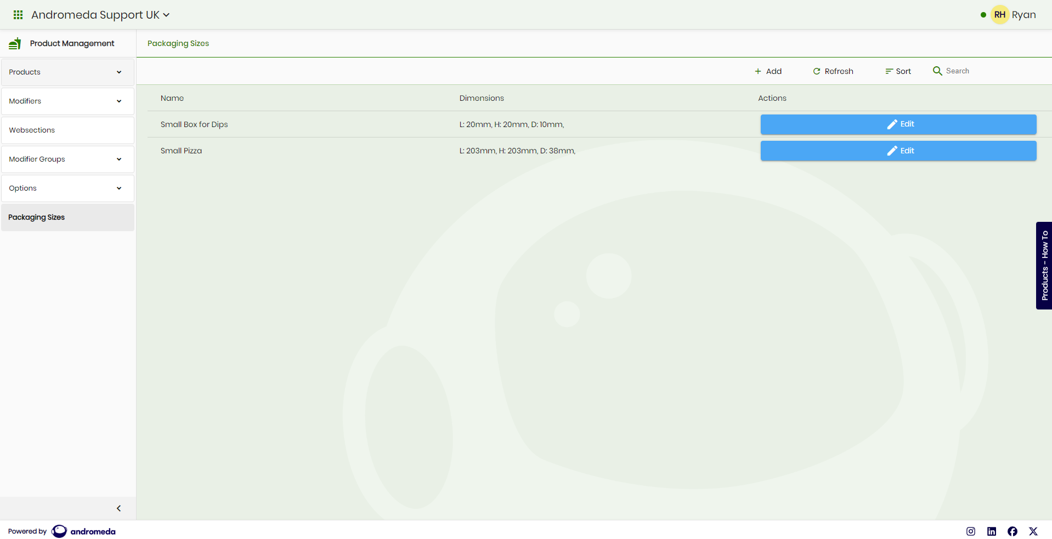Click the Product Management icon
Viewport: 1052px width, 539px height.
(x=15, y=43)
